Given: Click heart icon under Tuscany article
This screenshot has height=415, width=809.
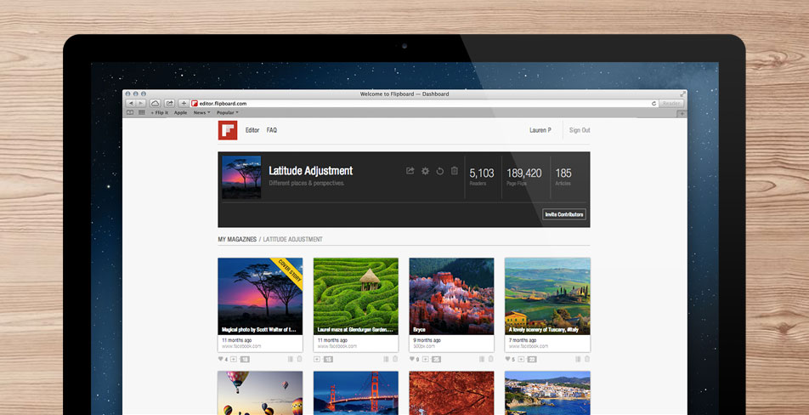Looking at the screenshot, I should pos(508,360).
